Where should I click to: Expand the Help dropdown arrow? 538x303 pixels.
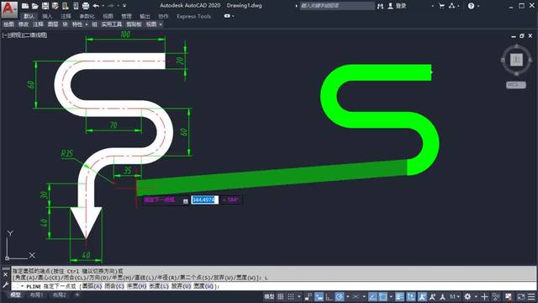tap(478, 6)
